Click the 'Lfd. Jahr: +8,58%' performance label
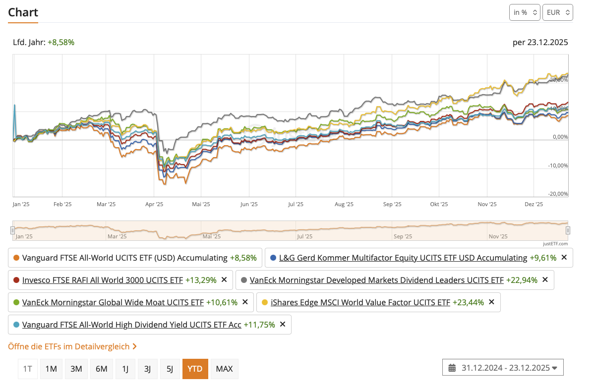This screenshot has width=595, height=390. click(x=44, y=42)
